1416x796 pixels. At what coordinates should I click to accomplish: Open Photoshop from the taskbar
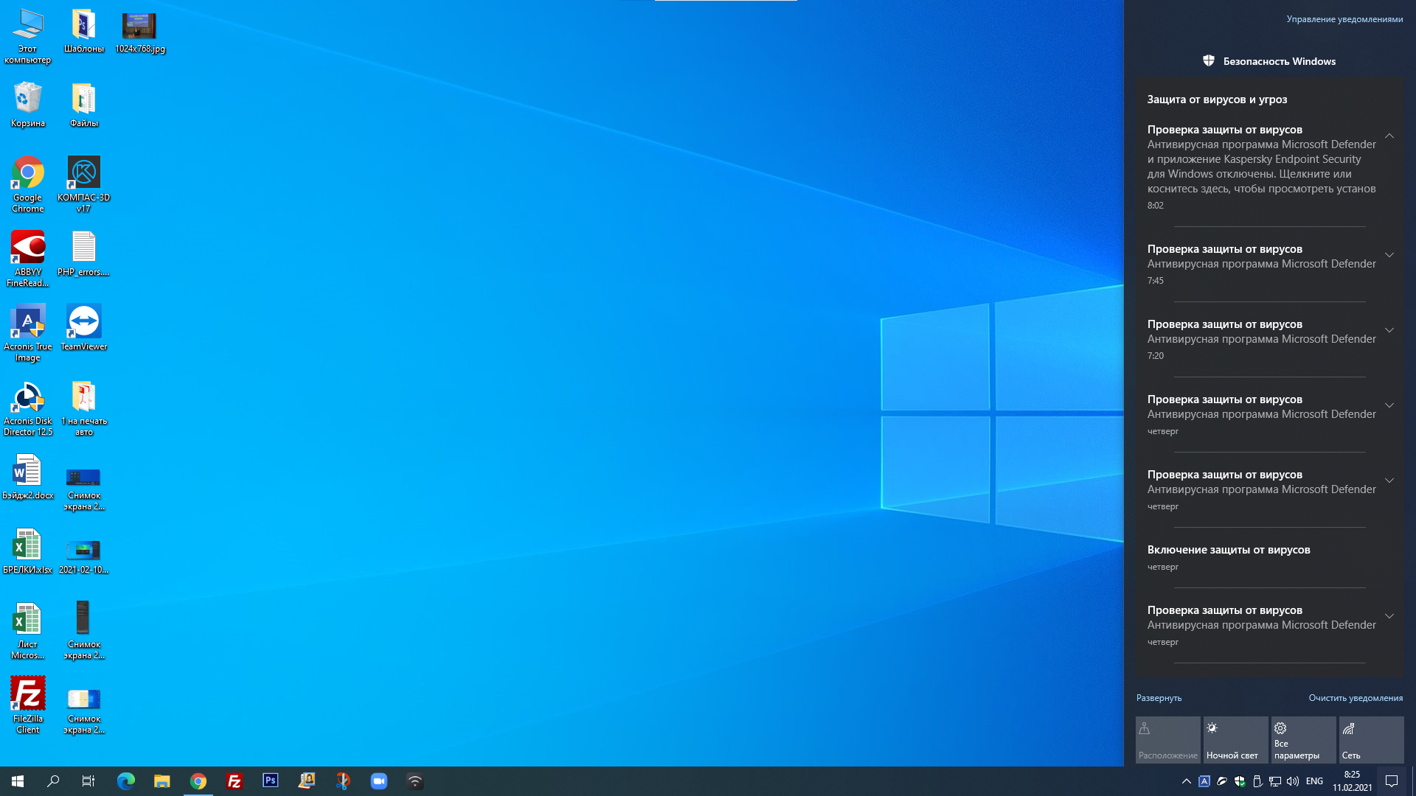271,781
